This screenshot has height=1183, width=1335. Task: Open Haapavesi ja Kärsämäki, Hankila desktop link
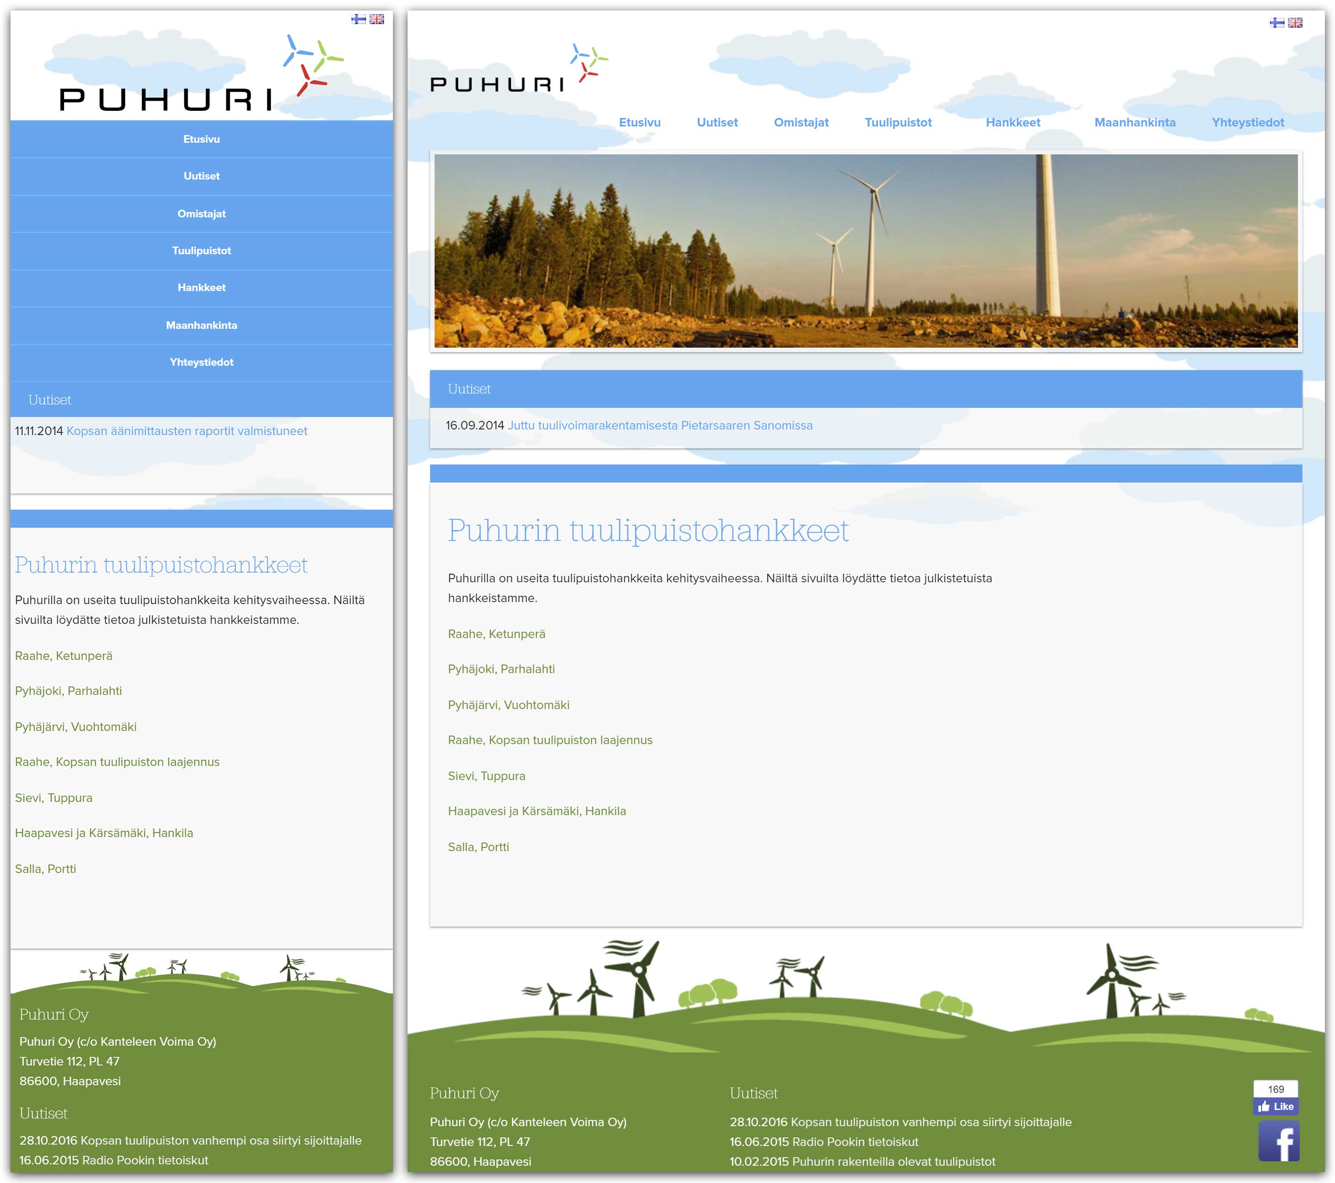coord(537,812)
